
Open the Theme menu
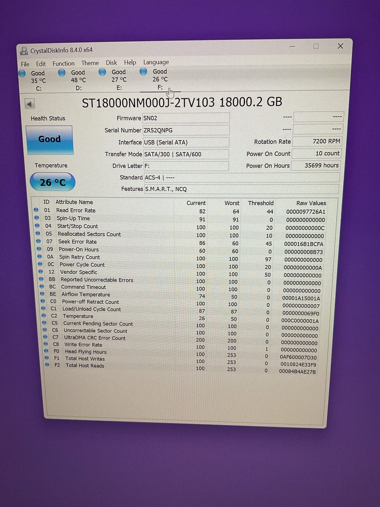(90, 63)
